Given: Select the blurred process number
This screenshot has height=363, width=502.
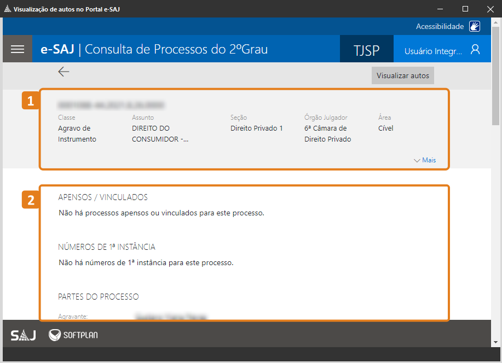Looking at the screenshot, I should pos(111,105).
